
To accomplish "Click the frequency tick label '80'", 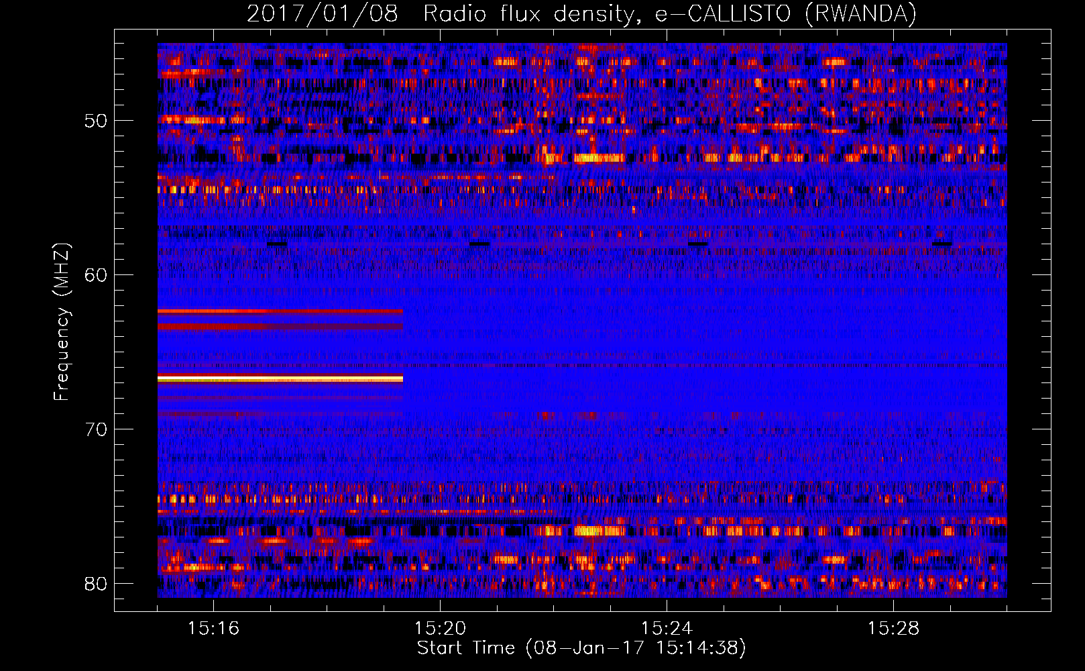I will pos(96,584).
